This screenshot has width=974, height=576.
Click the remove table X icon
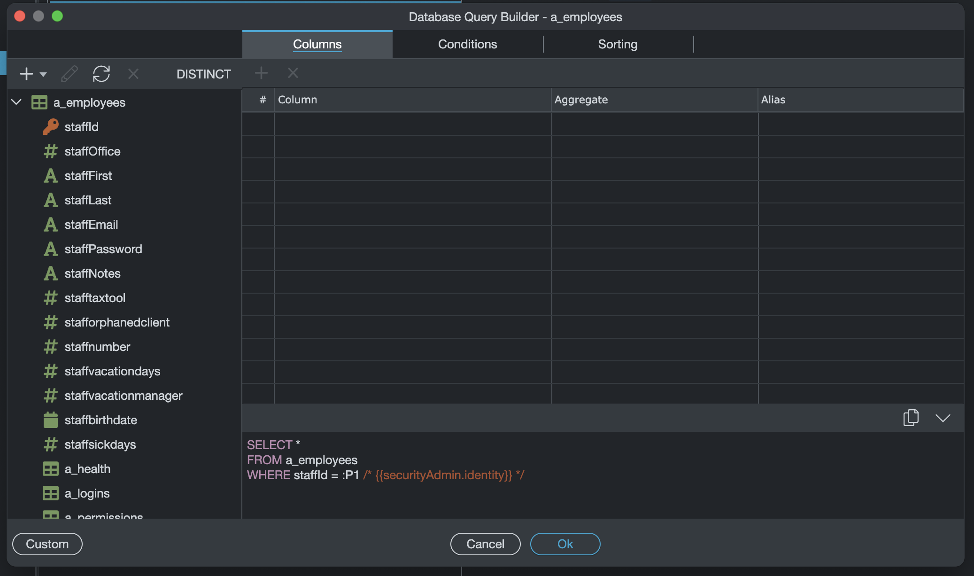click(x=133, y=74)
